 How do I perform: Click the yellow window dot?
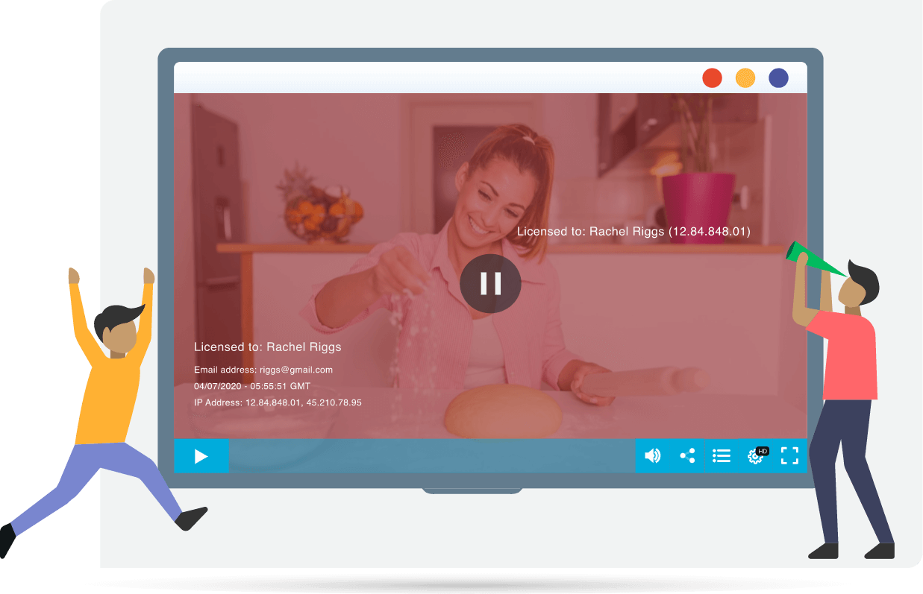pos(745,78)
